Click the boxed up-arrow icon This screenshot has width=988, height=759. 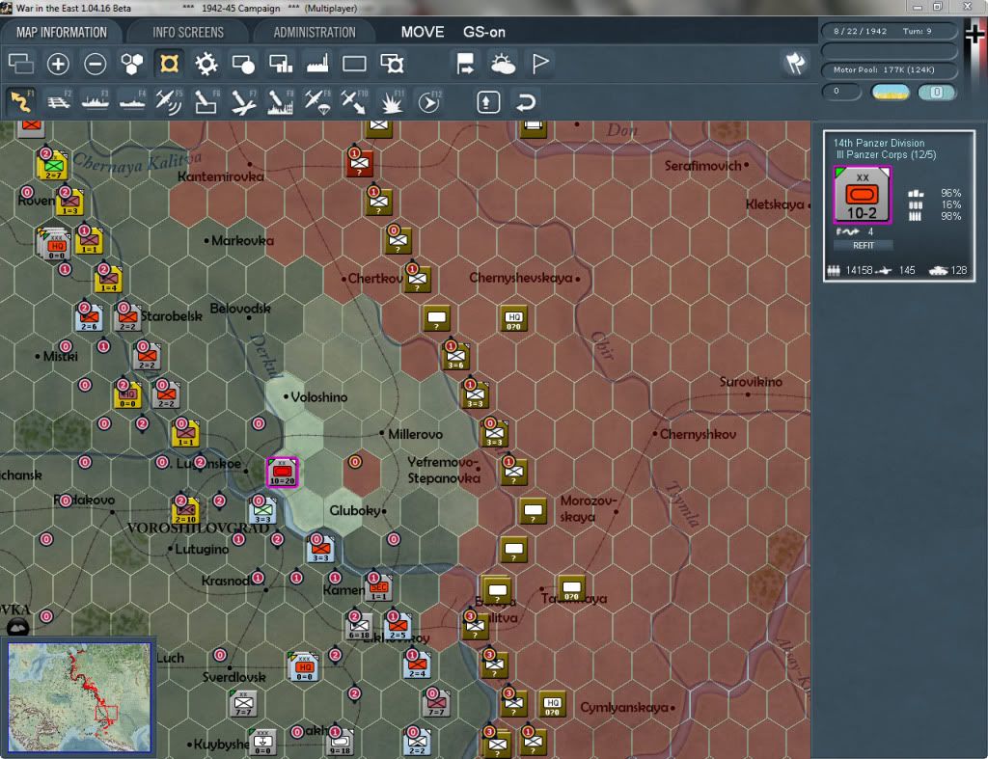tap(488, 102)
